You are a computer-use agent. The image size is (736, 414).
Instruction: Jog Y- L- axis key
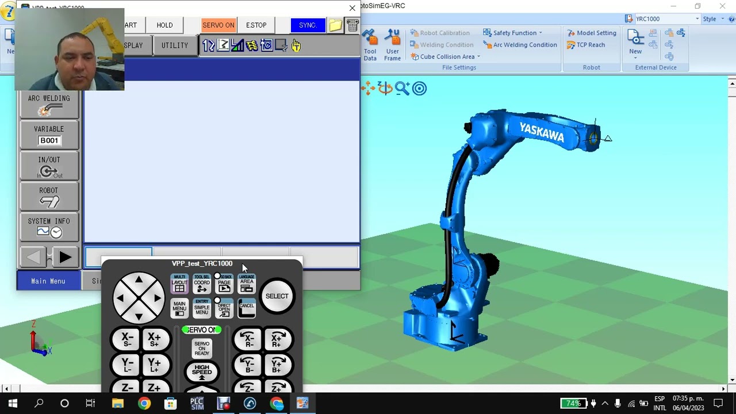(x=126, y=365)
